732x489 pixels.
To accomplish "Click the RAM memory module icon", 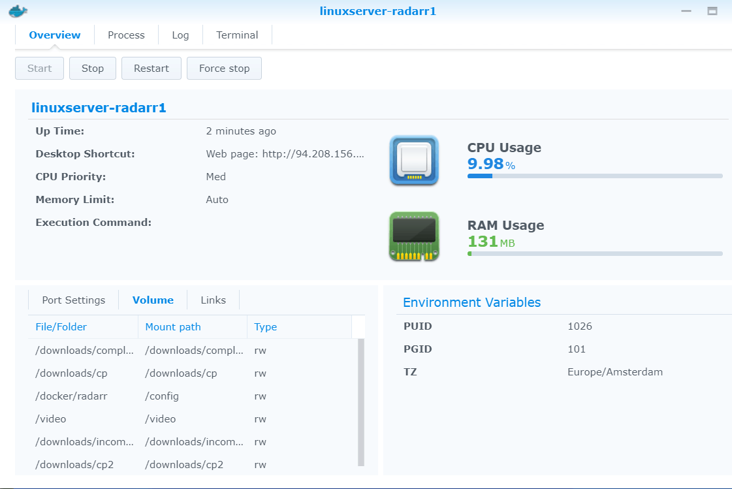I will pyautogui.click(x=414, y=236).
